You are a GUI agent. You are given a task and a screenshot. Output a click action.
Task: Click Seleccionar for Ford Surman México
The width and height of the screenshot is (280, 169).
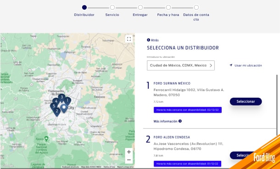pyautogui.click(x=246, y=101)
